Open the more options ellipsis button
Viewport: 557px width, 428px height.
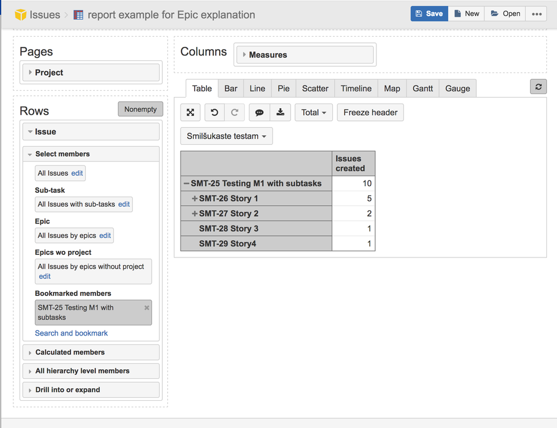point(536,14)
